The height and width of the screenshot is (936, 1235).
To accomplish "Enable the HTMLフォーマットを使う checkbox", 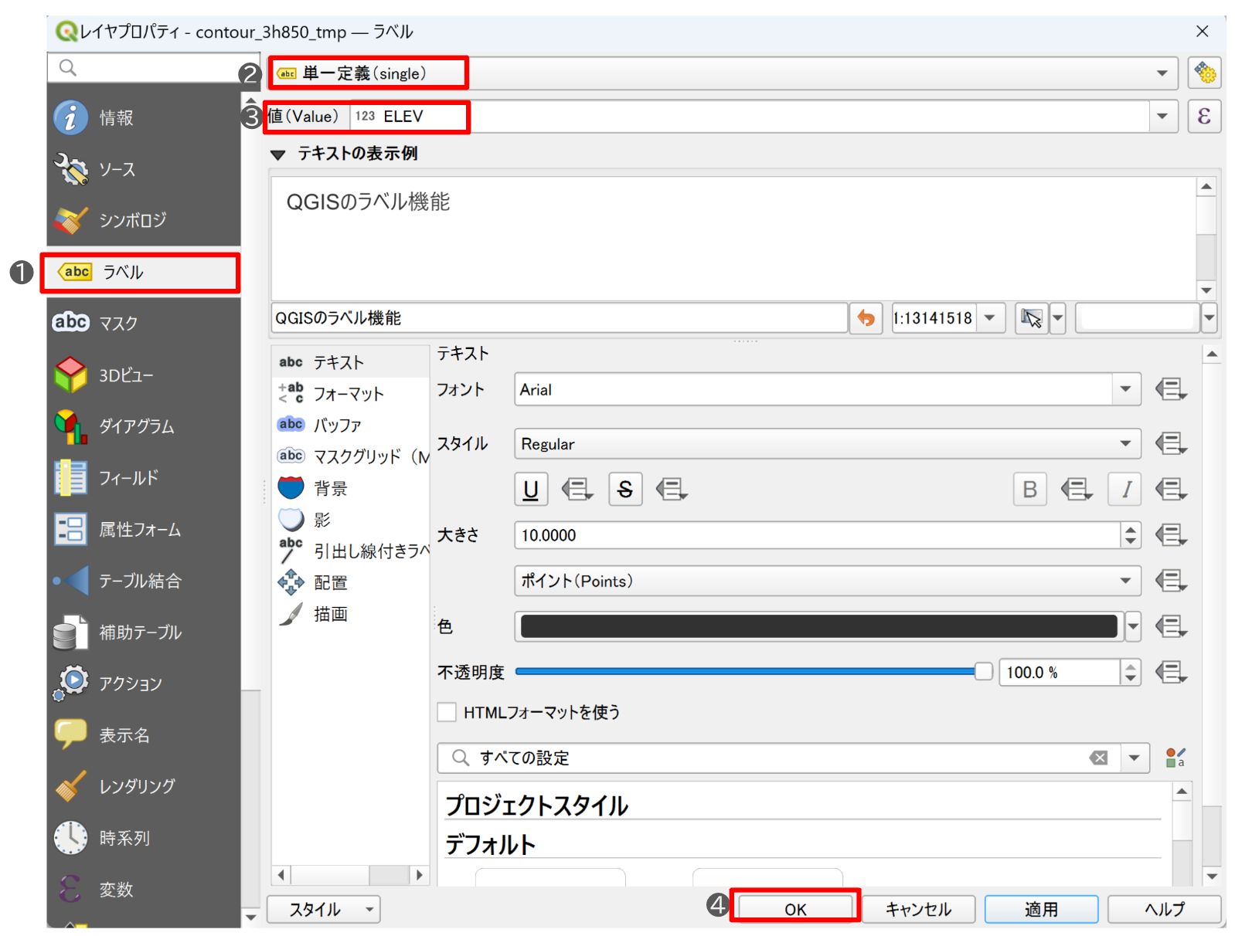I will (447, 712).
